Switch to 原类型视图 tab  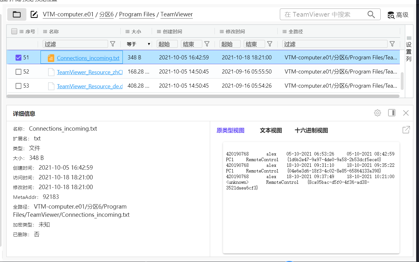click(230, 130)
